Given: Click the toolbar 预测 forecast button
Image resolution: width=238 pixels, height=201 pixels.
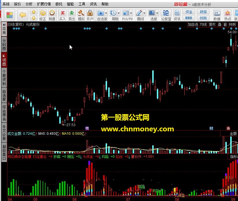Looking at the screenshot, I should click(203, 18).
